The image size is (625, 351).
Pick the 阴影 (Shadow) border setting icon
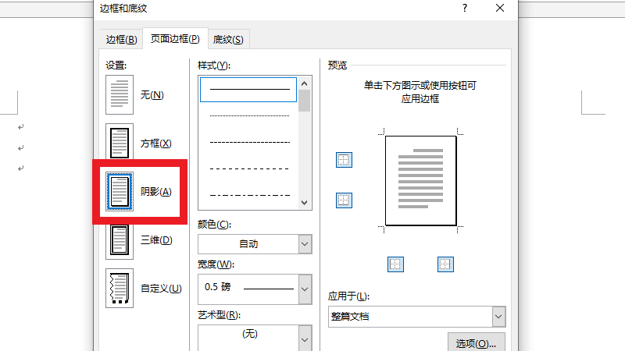pyautogui.click(x=120, y=192)
